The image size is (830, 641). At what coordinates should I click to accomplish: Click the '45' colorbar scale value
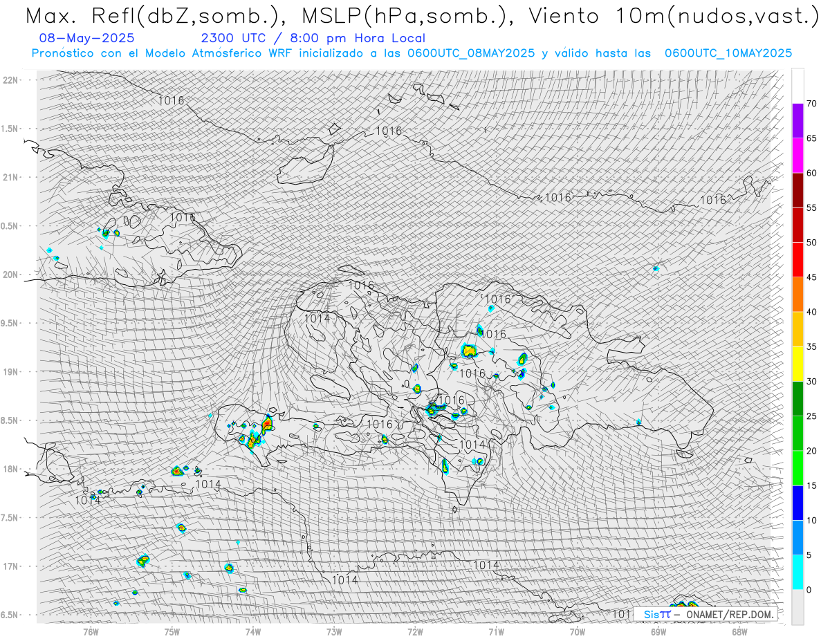[812, 277]
